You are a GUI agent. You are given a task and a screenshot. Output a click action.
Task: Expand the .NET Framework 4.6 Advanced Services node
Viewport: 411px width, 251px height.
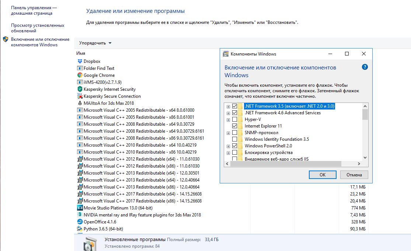tap(228, 113)
